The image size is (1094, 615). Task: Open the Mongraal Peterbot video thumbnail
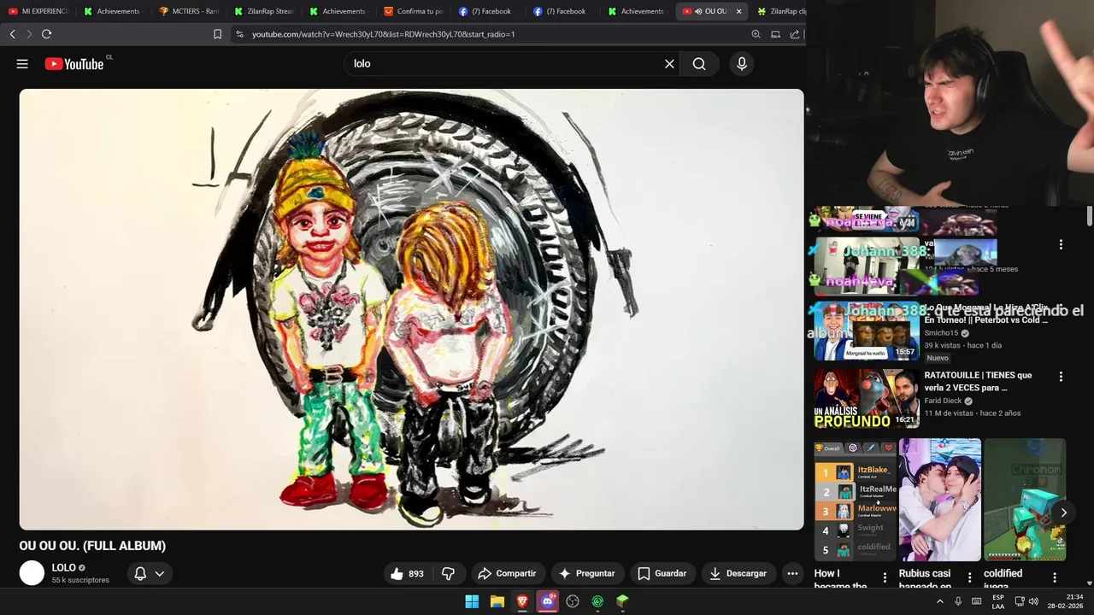coord(866,331)
